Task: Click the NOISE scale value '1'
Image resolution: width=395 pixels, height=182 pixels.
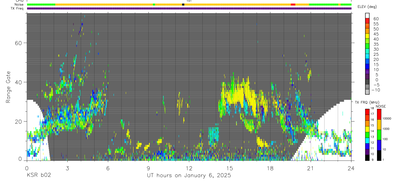Action: click(x=383, y=160)
